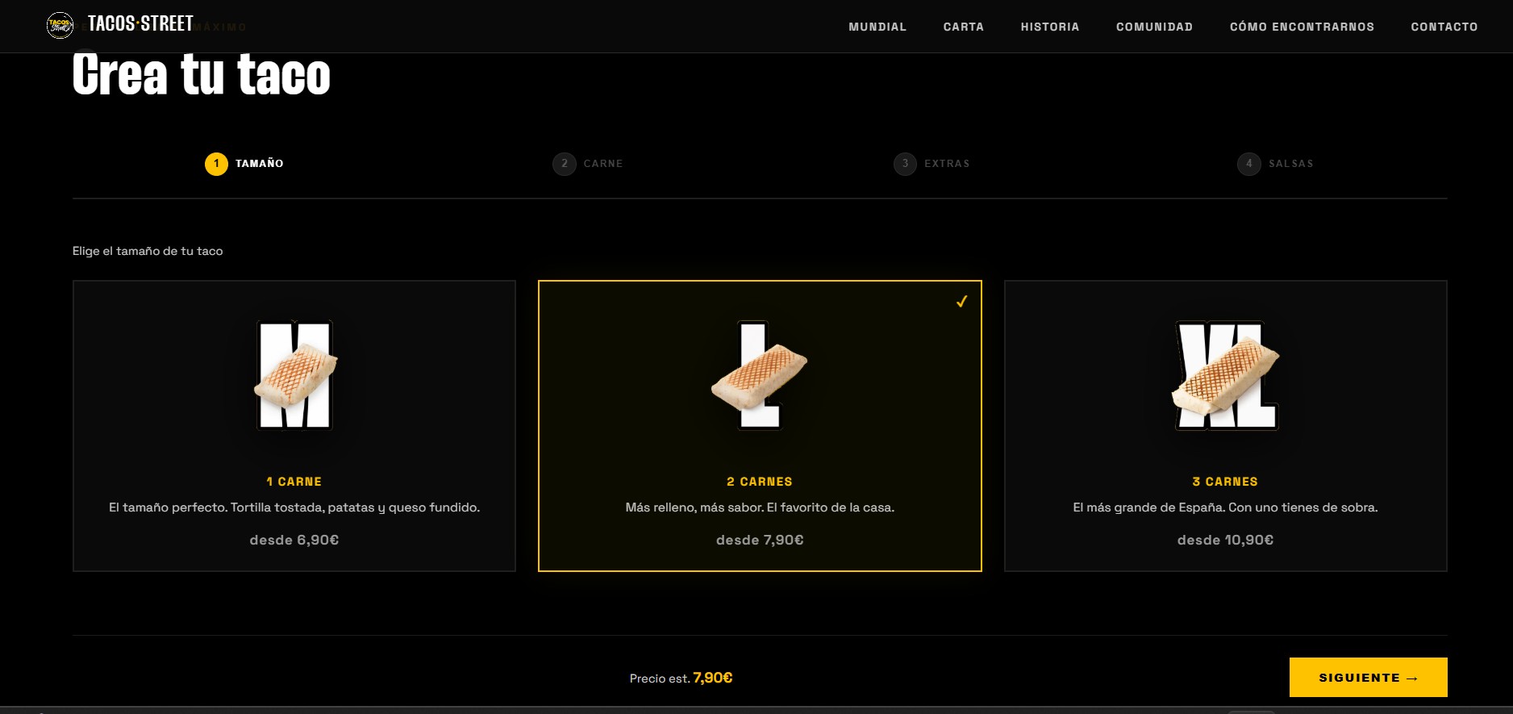Open the COMUNIDAD section

(x=1154, y=27)
